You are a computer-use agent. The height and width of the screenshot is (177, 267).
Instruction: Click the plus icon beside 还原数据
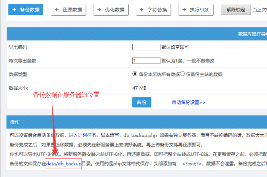57,10
